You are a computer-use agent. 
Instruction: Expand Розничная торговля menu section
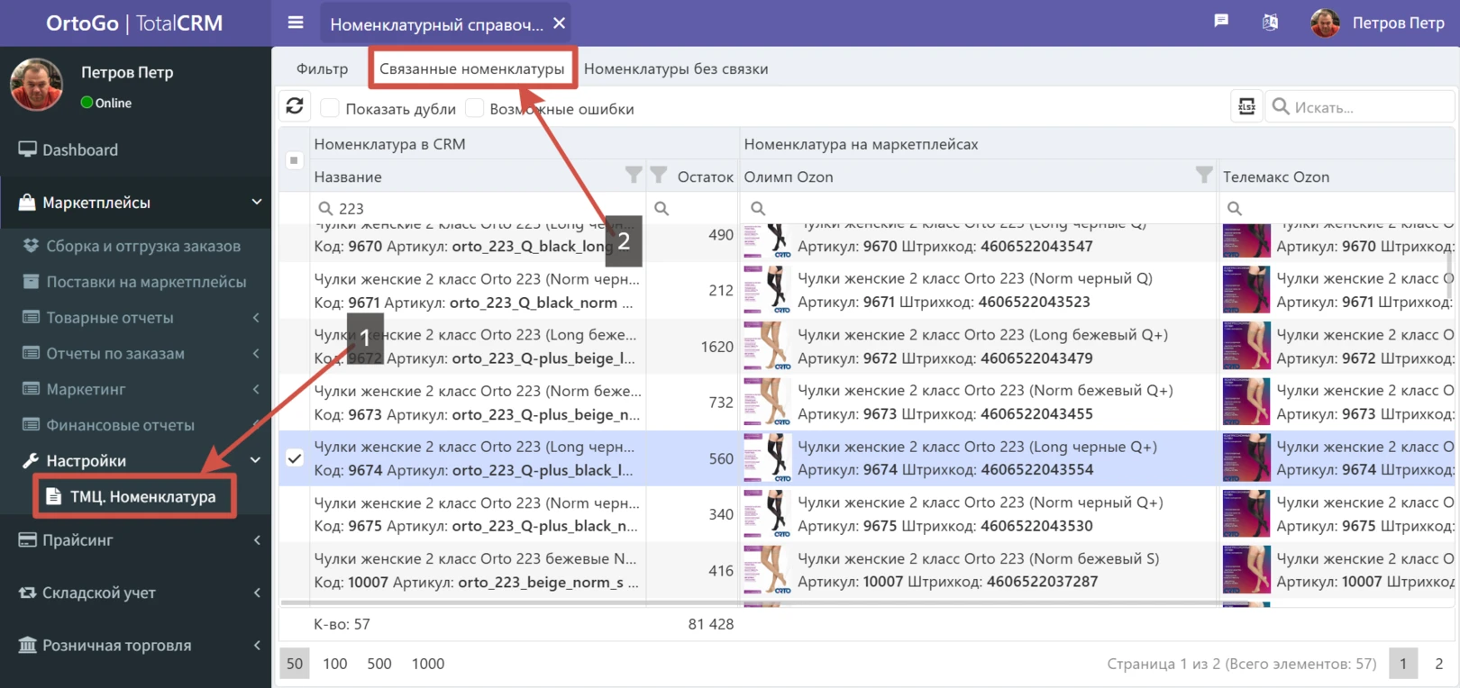click(135, 645)
